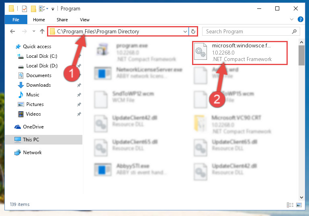The image size is (309, 216).
Task: Select the AbbyySTI.exe file
Action: pos(131,169)
